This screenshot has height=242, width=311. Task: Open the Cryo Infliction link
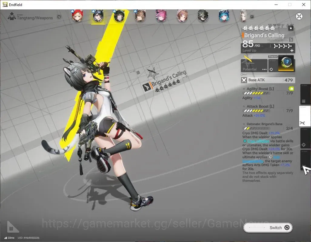pyautogui.click(x=258, y=141)
